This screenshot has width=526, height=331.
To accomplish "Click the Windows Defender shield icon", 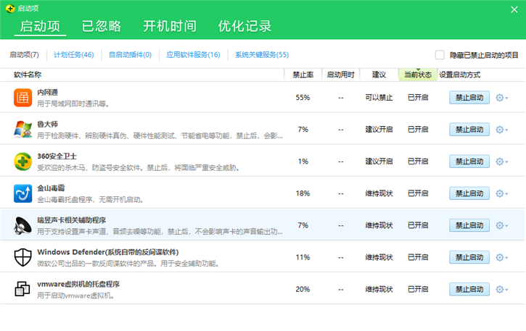I will [23, 257].
